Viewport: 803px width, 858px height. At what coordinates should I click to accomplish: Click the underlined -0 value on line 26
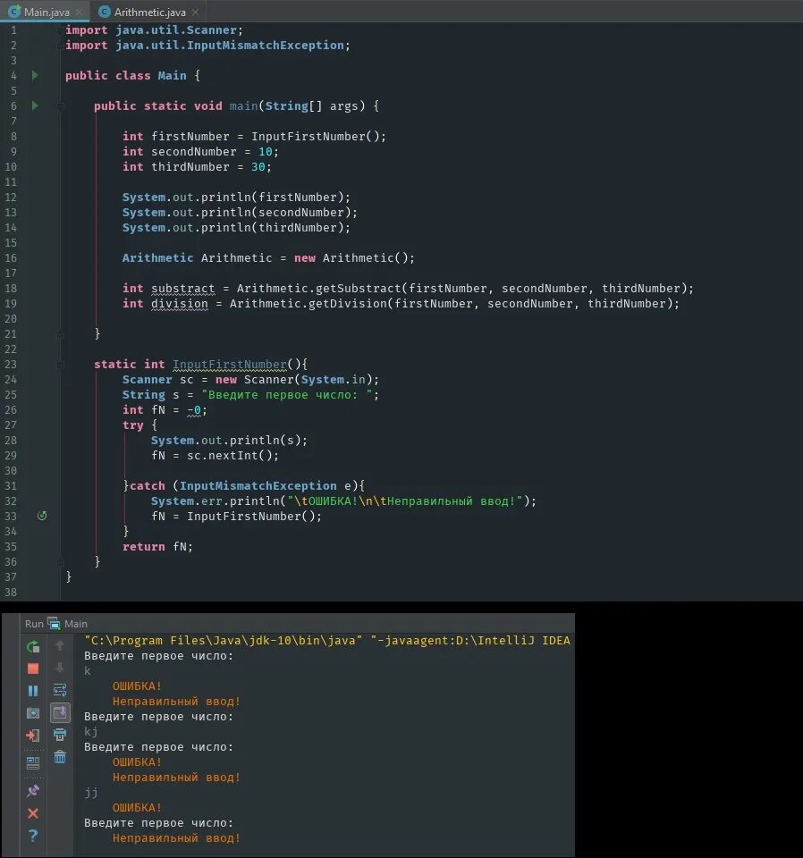click(194, 410)
